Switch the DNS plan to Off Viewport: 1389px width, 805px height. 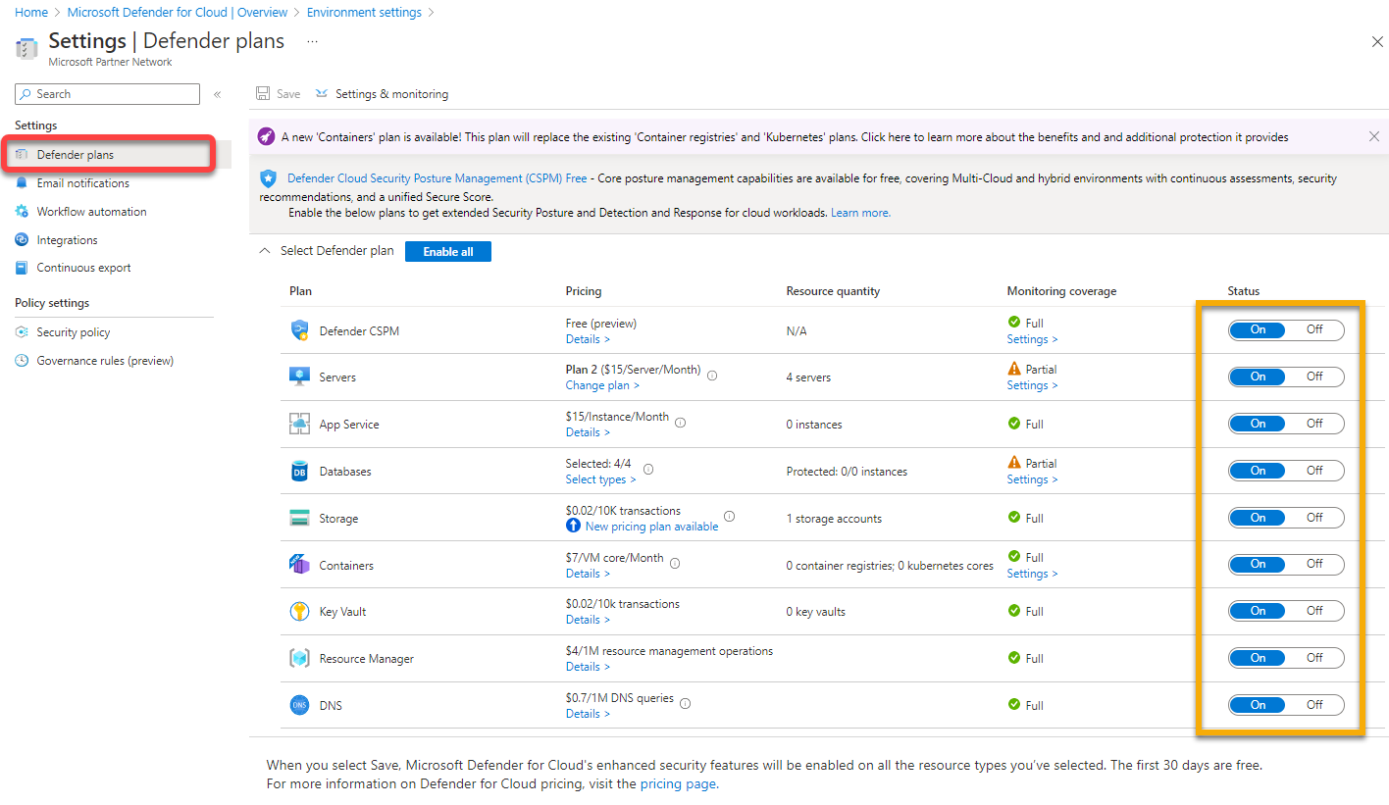coord(1314,704)
